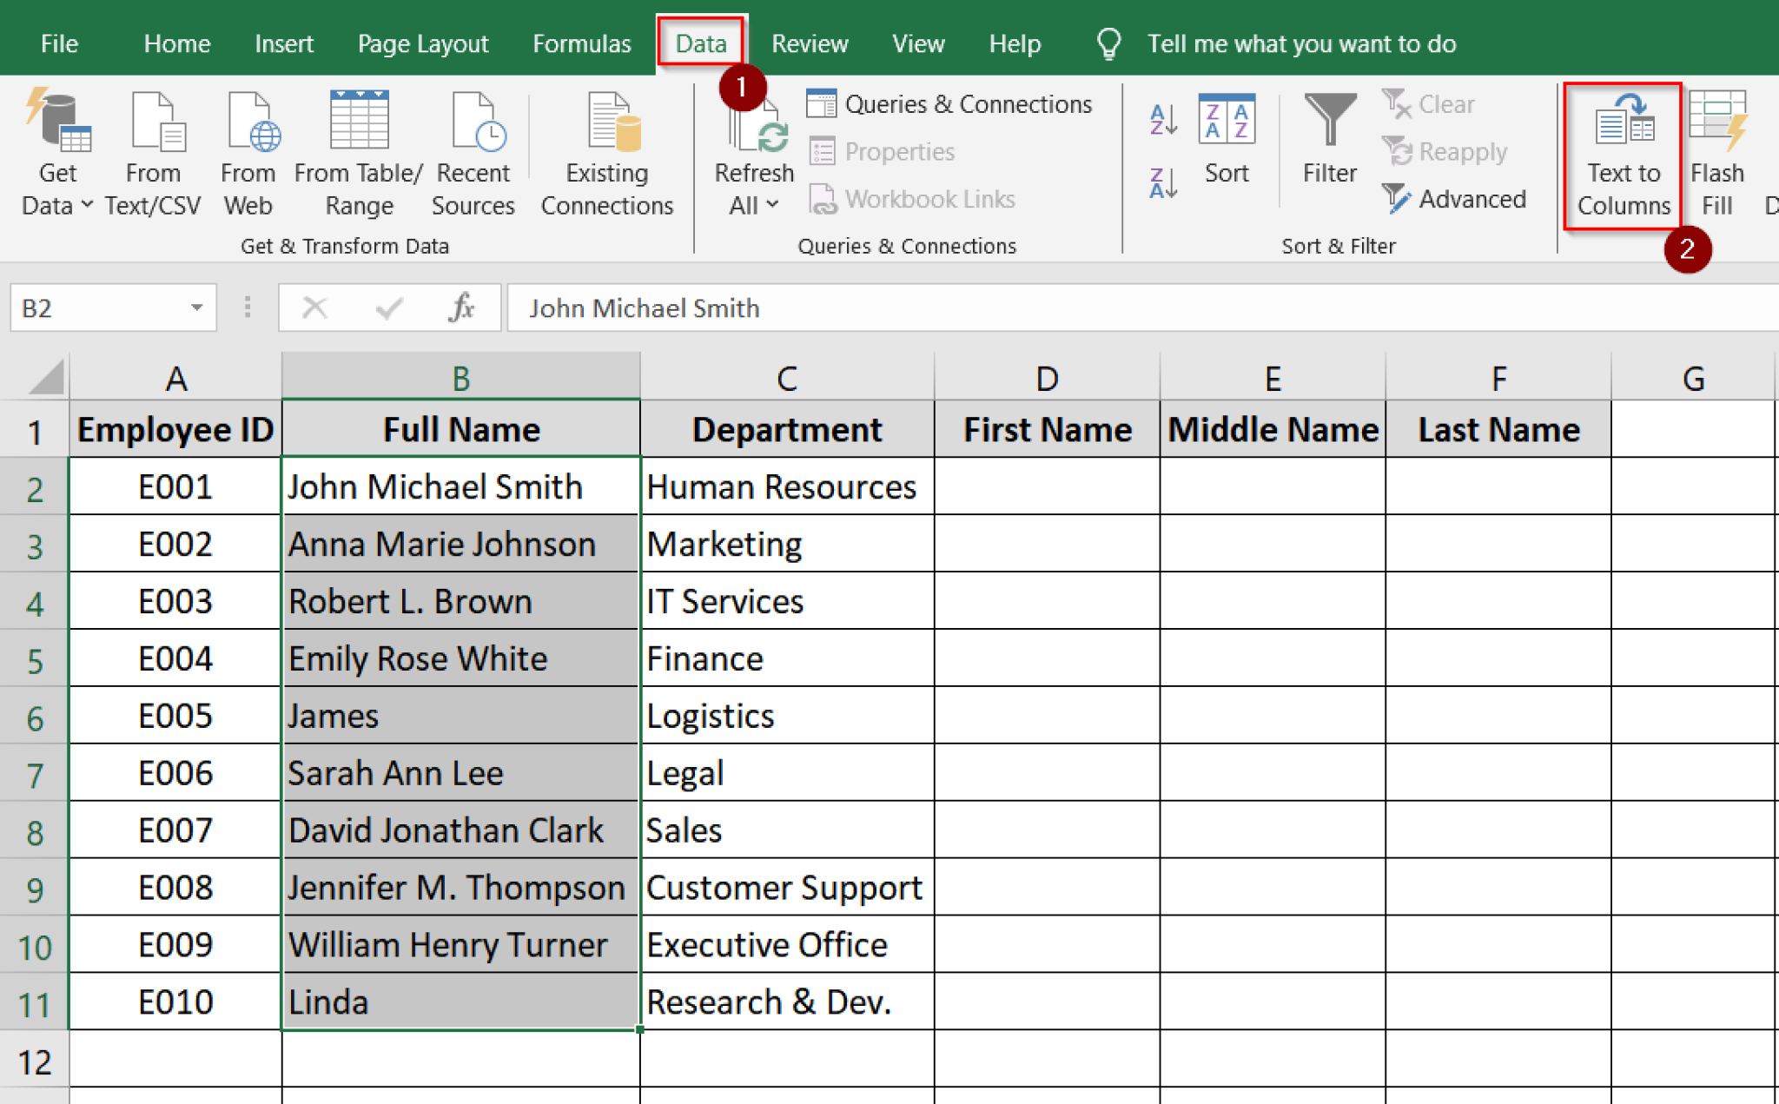Open Flash Fill
1779x1104 pixels.
tap(1716, 156)
